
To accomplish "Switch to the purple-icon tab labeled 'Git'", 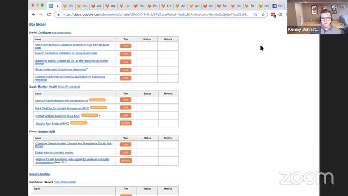I will [278, 6].
